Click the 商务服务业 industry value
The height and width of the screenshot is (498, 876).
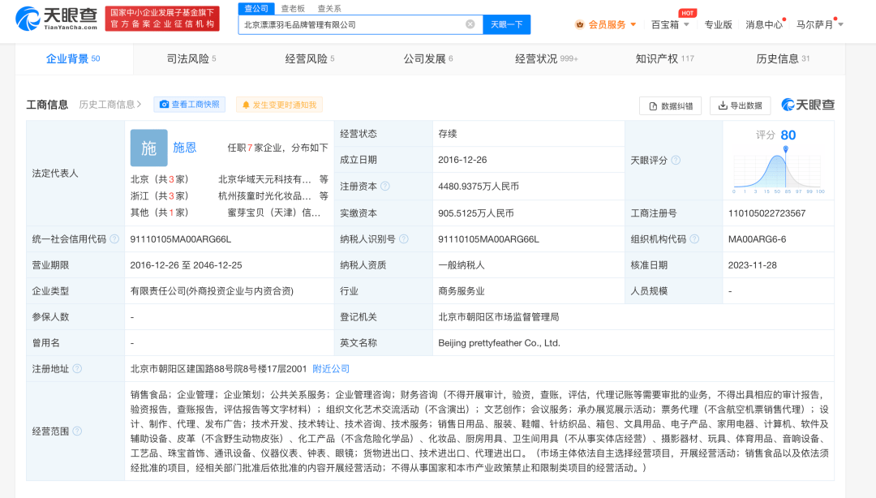click(x=462, y=291)
